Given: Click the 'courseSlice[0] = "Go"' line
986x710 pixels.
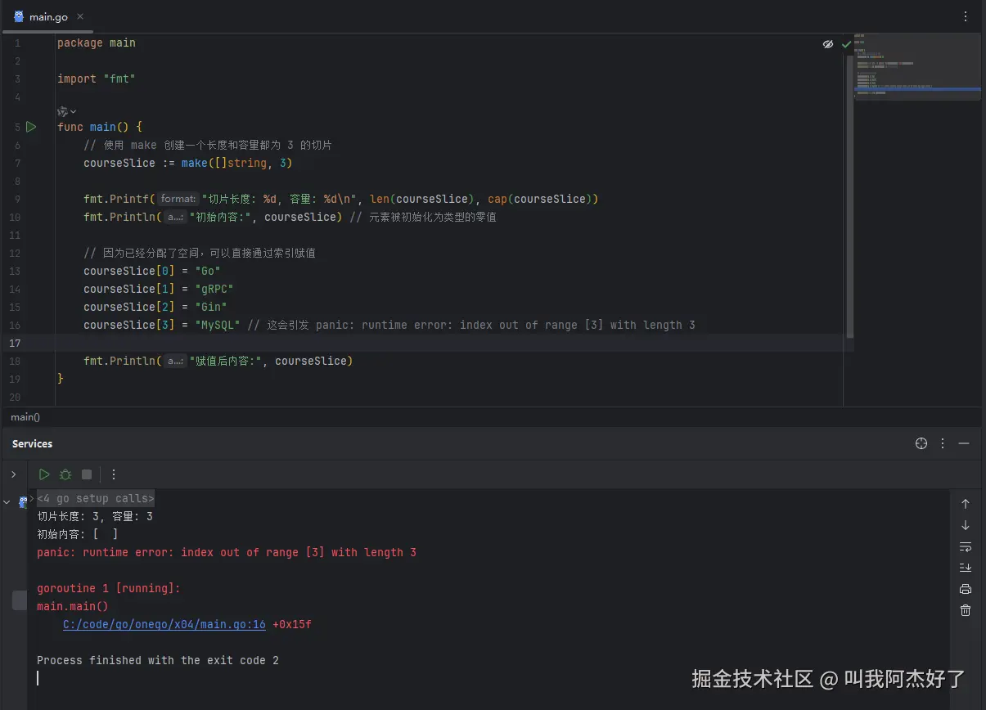Looking at the screenshot, I should pyautogui.click(x=152, y=271).
